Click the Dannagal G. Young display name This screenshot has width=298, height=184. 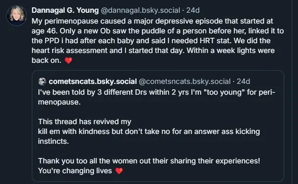point(65,10)
